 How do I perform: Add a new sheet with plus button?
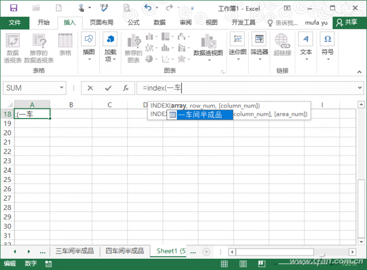pyautogui.click(x=206, y=252)
